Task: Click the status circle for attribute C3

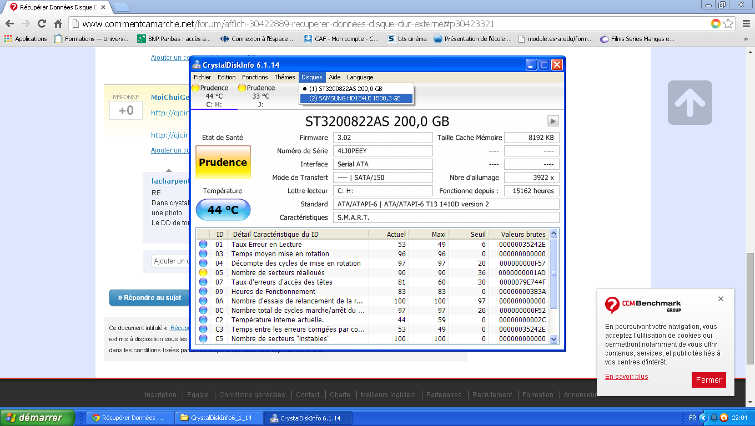Action: [203, 329]
